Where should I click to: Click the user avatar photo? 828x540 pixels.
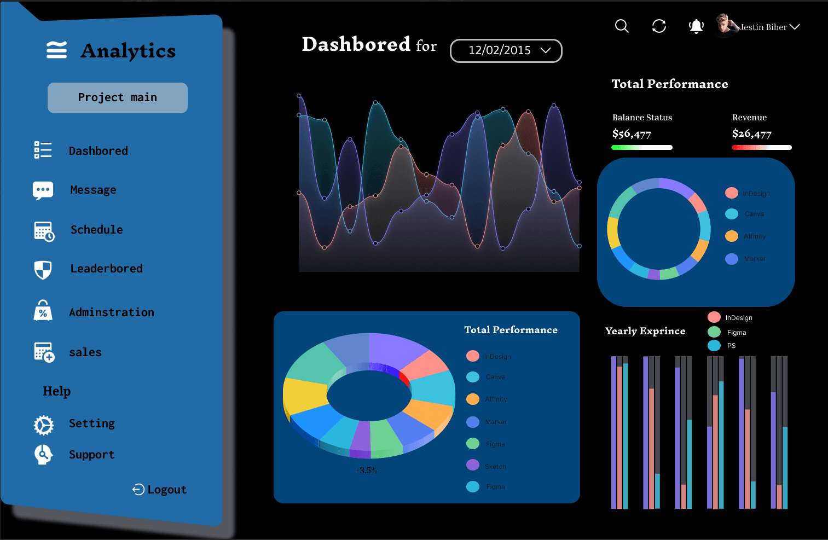(x=726, y=25)
